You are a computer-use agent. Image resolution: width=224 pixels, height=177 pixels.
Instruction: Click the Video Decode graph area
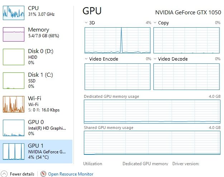[x=186, y=77]
